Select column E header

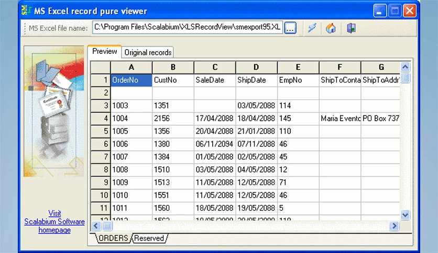pos(298,67)
